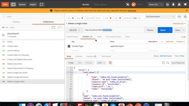Click the heart icon
189x106 pixels.
tap(185, 4)
